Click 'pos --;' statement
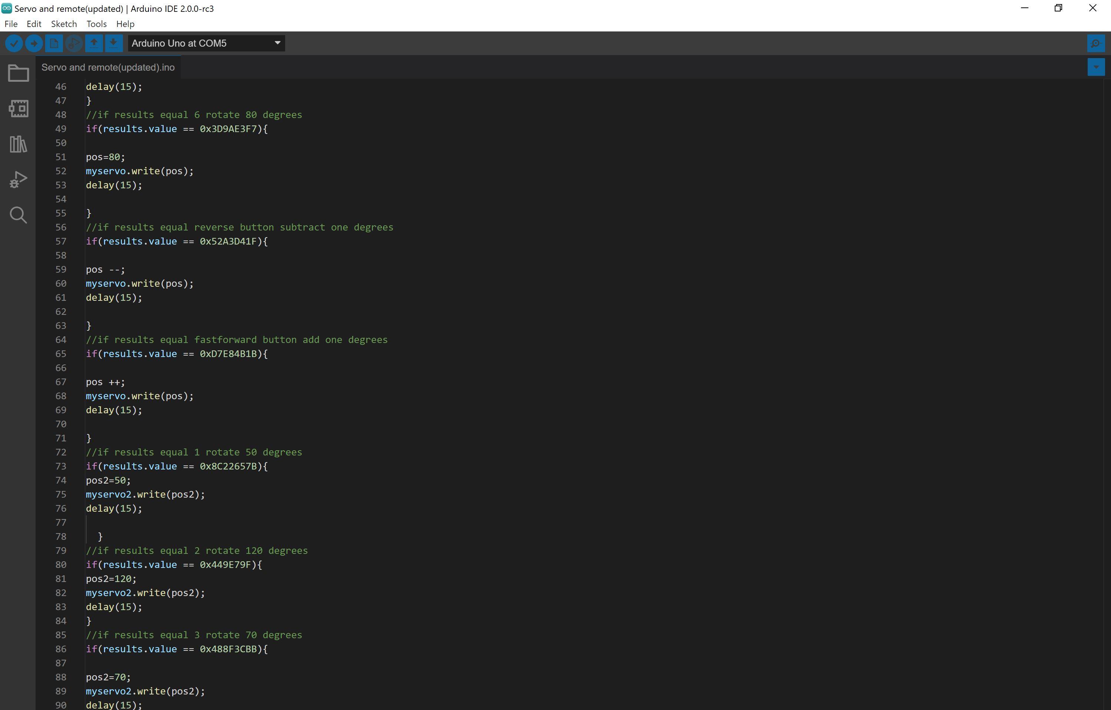The height and width of the screenshot is (710, 1111). [x=105, y=270]
